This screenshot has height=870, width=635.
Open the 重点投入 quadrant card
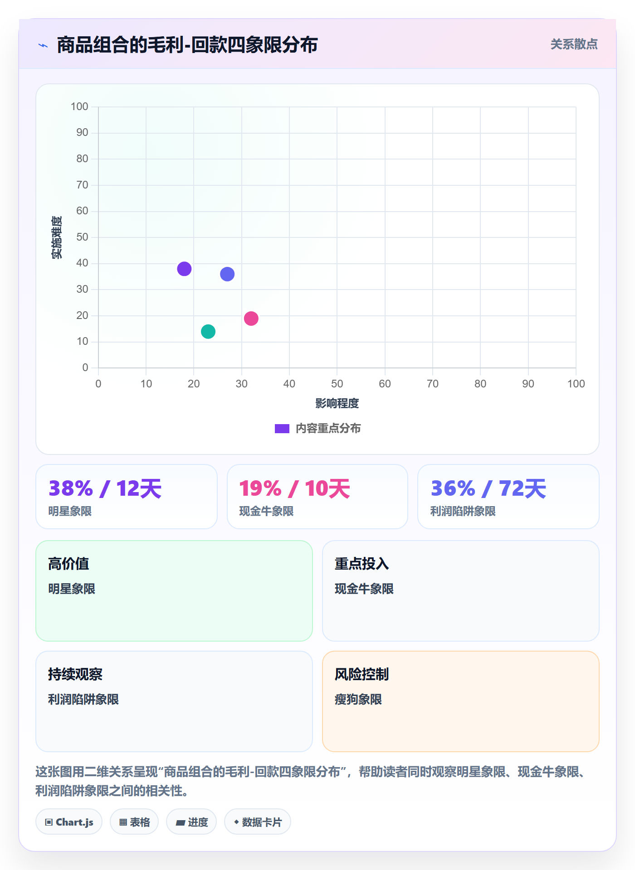click(x=461, y=591)
